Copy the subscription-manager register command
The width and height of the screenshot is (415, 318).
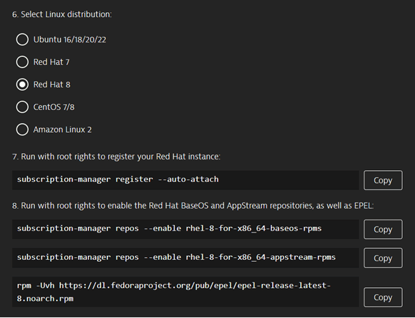383,181
